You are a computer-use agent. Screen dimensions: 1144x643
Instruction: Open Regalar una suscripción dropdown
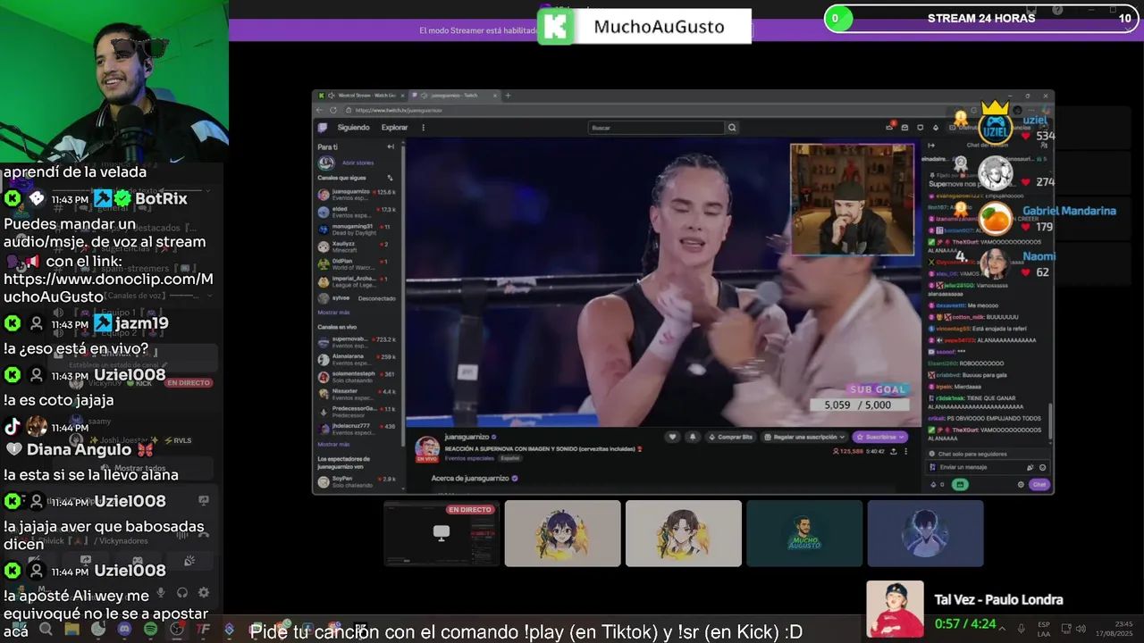(804, 437)
